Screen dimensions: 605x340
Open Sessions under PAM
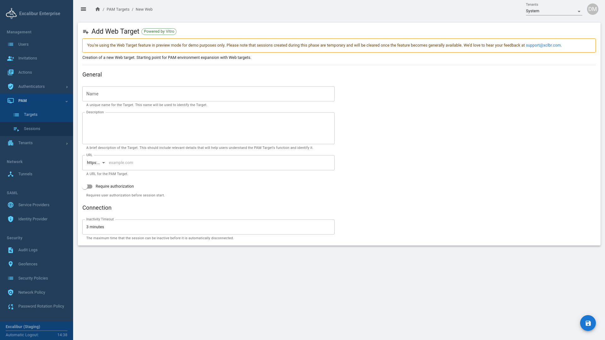32,129
